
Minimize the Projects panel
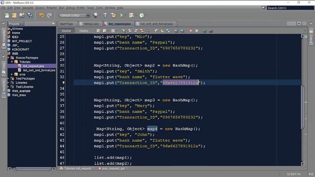pyautogui.click(x=53, y=24)
